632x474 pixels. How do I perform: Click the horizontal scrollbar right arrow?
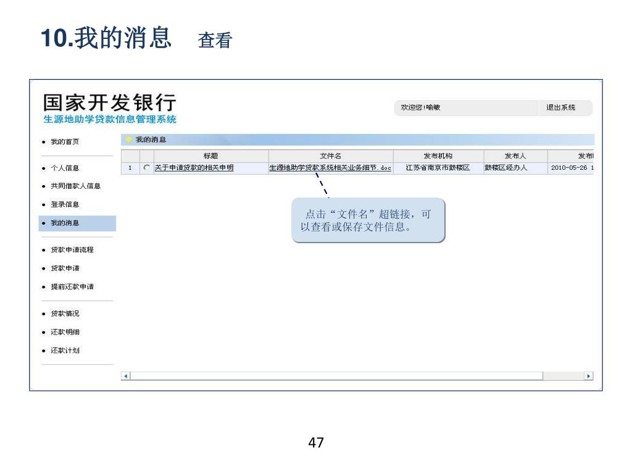point(588,376)
